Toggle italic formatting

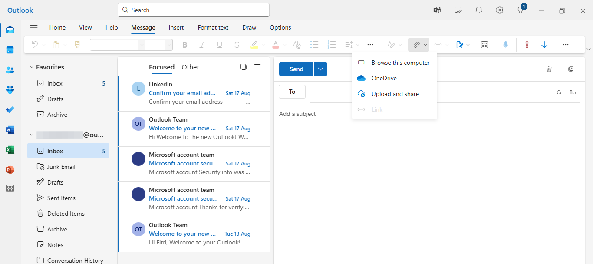coord(202,44)
